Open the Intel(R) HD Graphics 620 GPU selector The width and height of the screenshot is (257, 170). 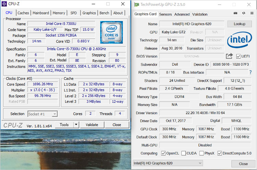pos(168,163)
